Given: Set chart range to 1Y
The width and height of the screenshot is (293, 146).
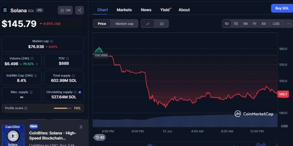Looking at the screenshot, I should click(x=254, y=24).
